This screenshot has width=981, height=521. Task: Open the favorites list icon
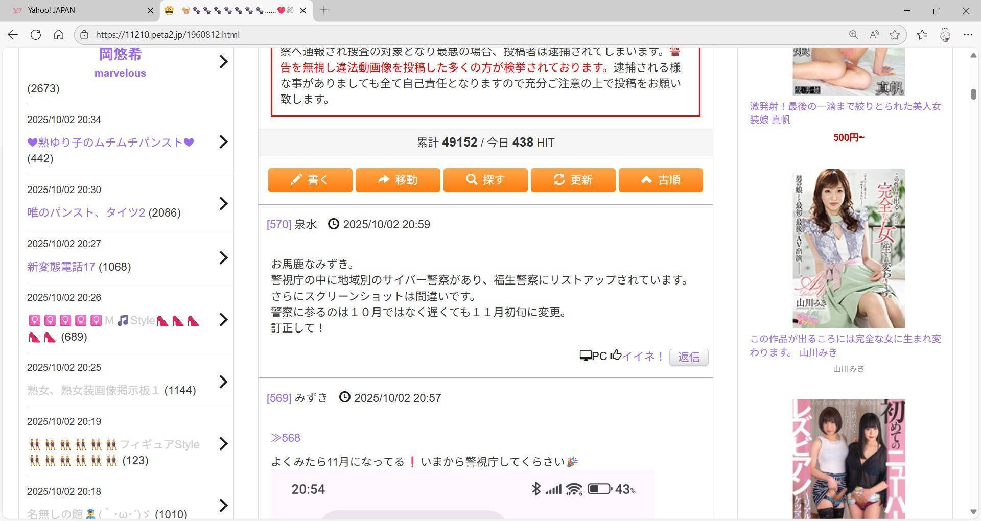[922, 35]
